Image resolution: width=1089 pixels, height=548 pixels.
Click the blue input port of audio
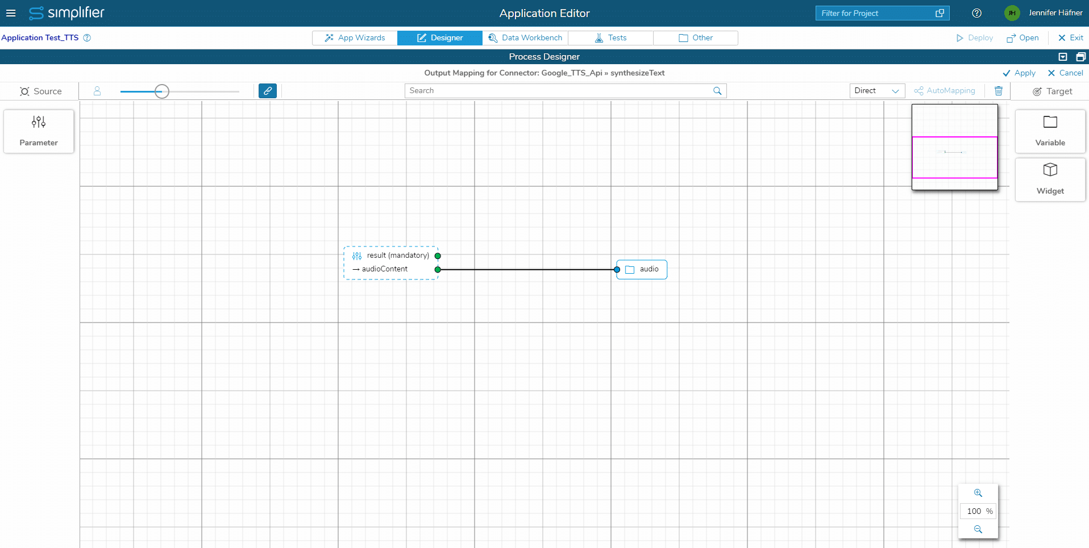[x=617, y=270]
